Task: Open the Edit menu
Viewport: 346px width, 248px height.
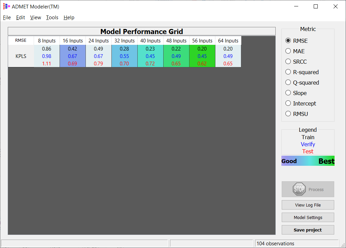Action: 21,18
